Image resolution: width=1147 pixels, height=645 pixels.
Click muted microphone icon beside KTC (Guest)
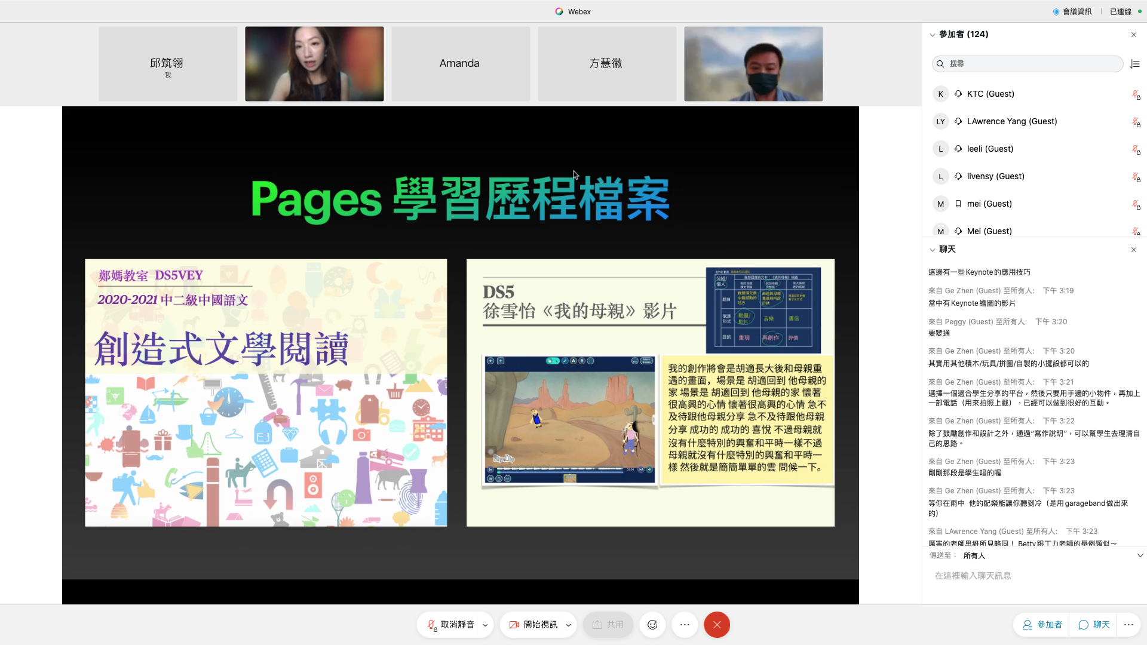pos(1136,94)
